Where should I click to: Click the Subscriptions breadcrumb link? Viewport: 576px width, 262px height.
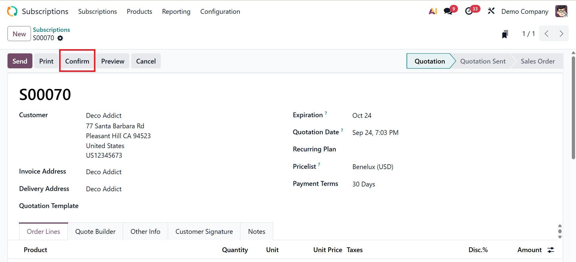pos(51,30)
